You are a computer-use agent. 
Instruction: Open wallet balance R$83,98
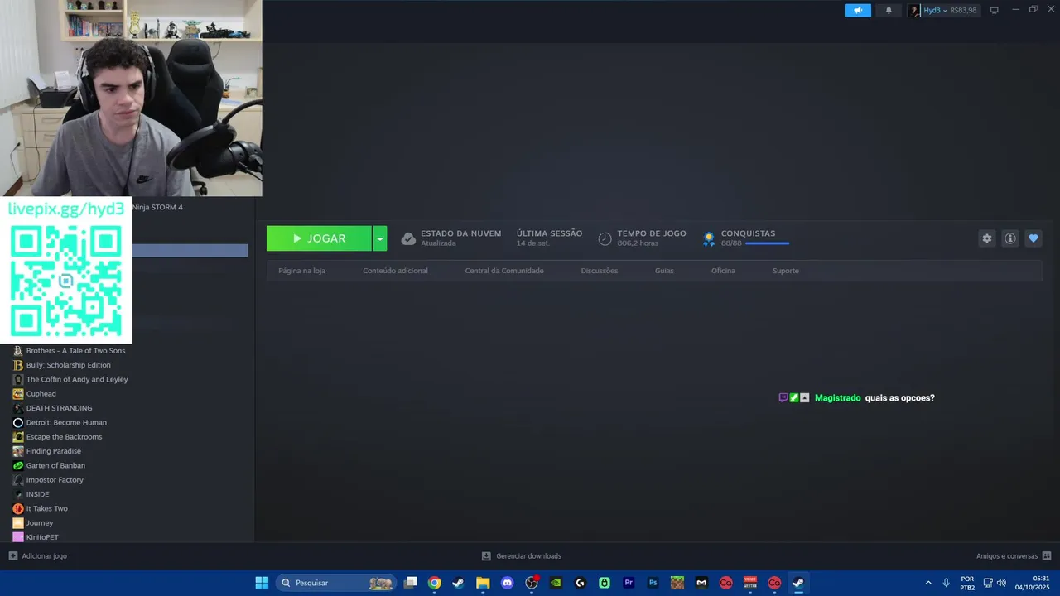963,11
